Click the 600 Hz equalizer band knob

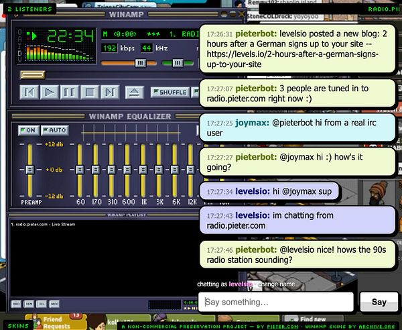click(x=127, y=170)
